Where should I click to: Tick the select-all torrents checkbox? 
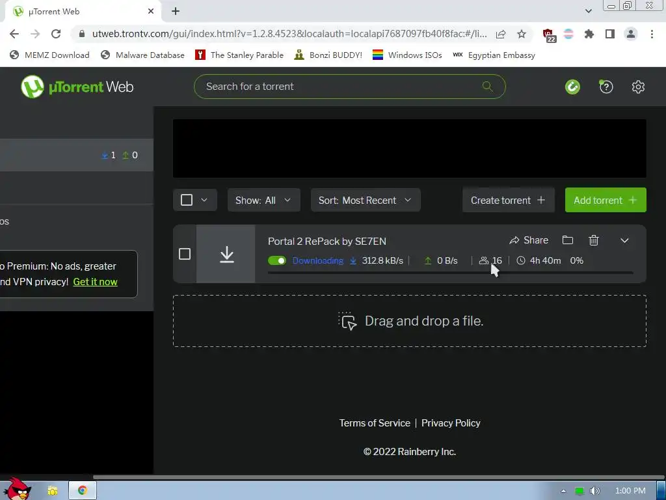[187, 200]
